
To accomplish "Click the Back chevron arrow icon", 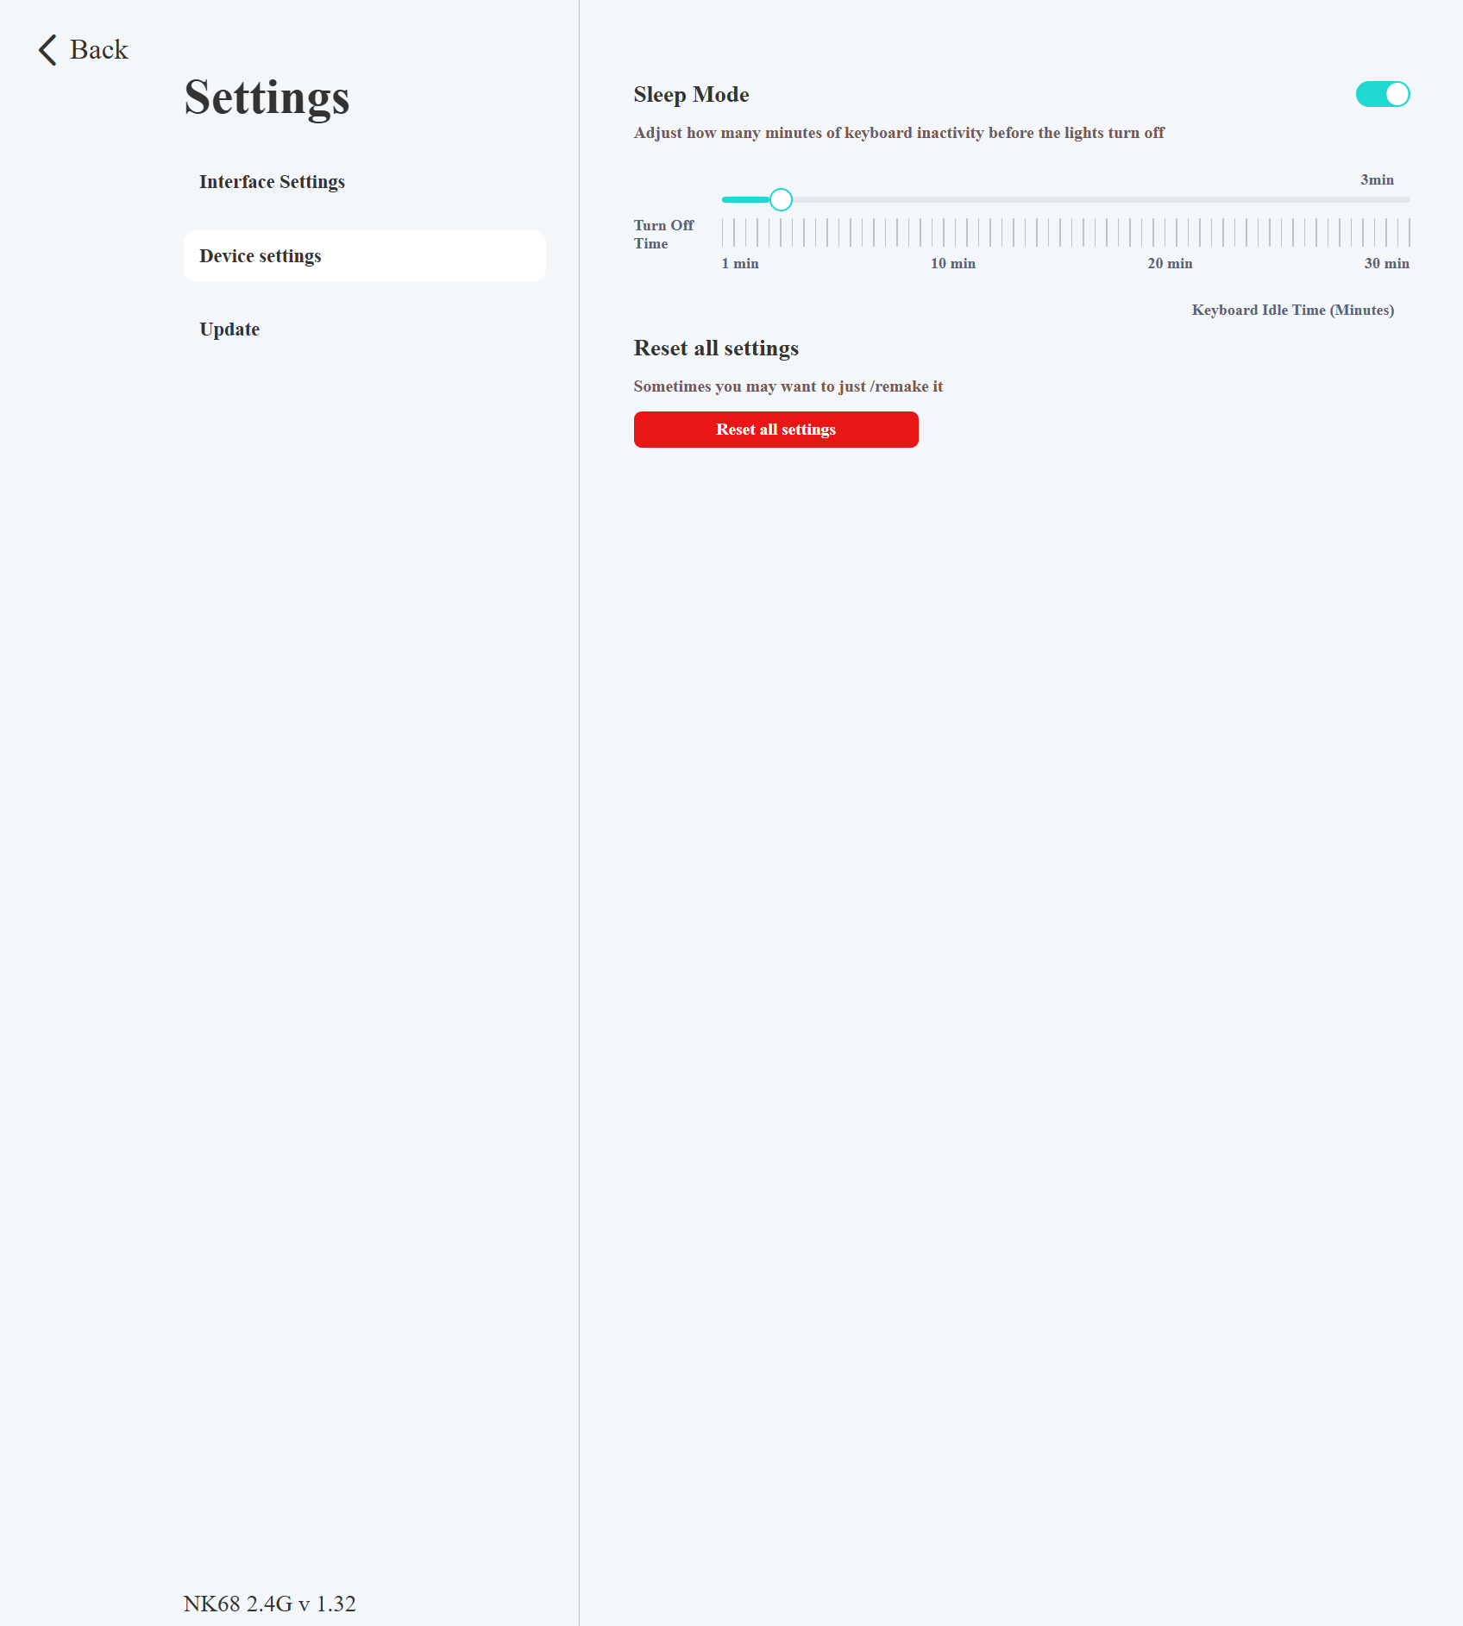I will coord(47,50).
